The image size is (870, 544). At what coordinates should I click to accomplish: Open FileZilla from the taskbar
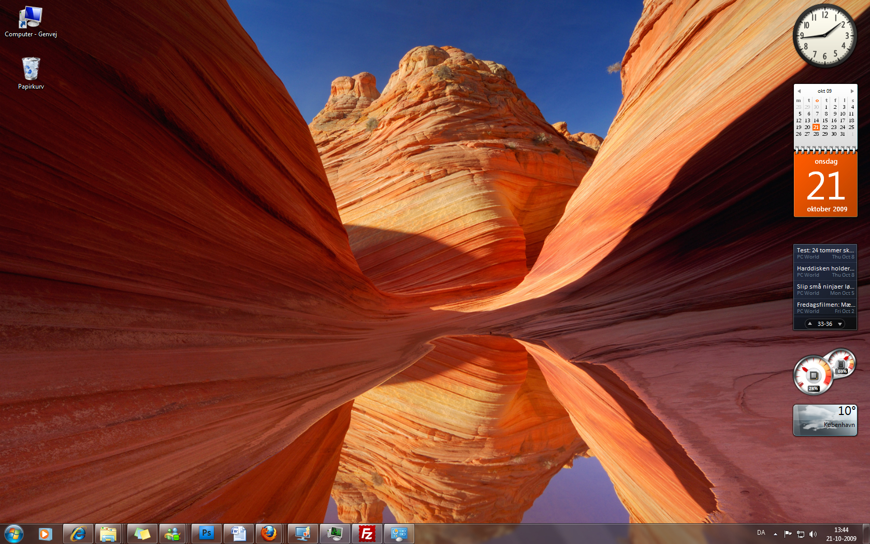pyautogui.click(x=367, y=534)
